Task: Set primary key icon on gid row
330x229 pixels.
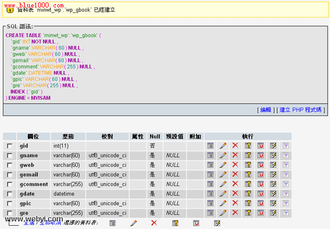Action: [x=248, y=146]
